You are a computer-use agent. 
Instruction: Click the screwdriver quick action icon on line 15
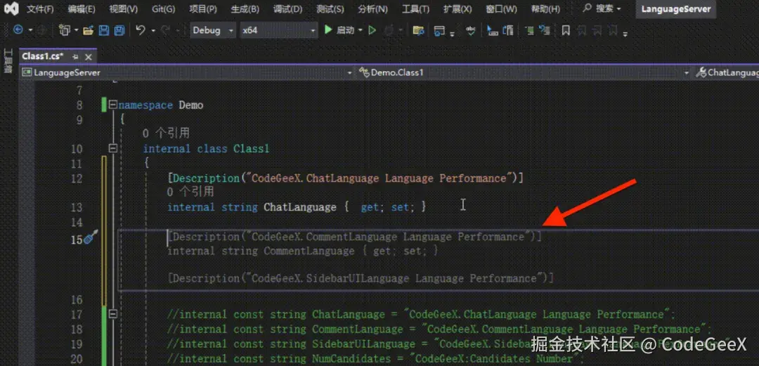point(91,237)
